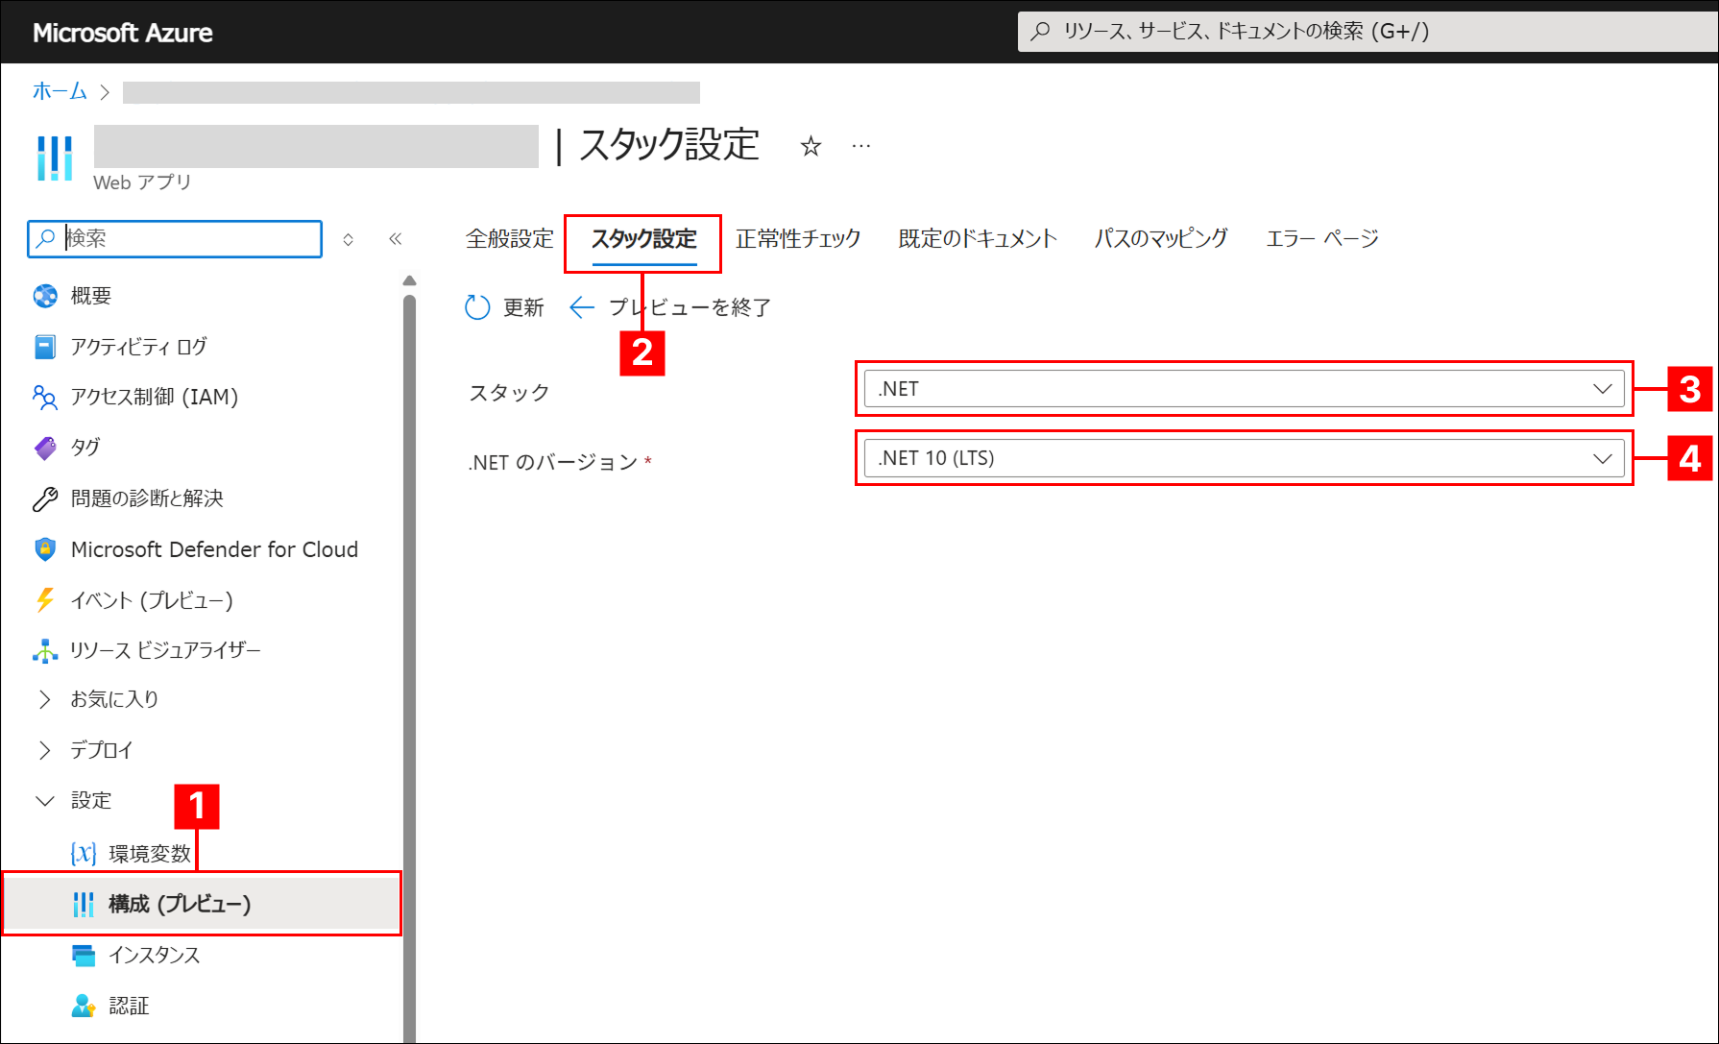Click the Microsoft Defender for Cloud shield icon
The height and width of the screenshot is (1044, 1719).
[45, 549]
